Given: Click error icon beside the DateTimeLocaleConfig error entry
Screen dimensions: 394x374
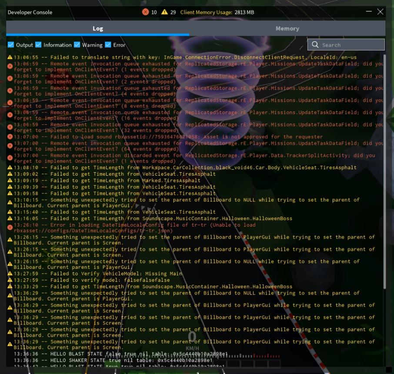Looking at the screenshot, I should (10, 227).
